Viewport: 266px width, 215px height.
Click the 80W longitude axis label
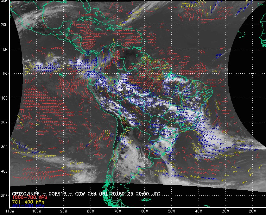tap(91, 211)
